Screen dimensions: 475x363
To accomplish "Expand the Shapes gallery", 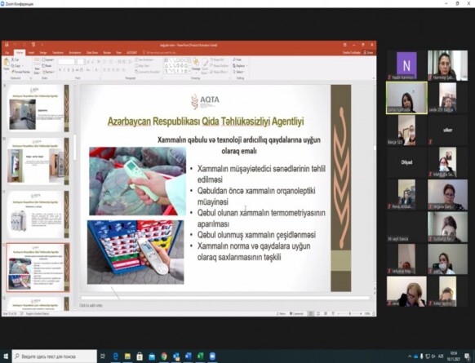I will pos(190,72).
